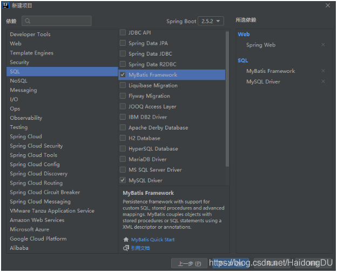Remove MyBatis Framework from selected dependencies
The image size is (338, 273).
(x=323, y=71)
